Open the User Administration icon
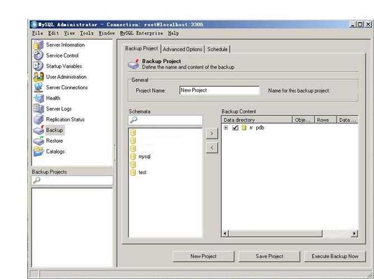This screenshot has height=279, width=374. tap(38, 77)
